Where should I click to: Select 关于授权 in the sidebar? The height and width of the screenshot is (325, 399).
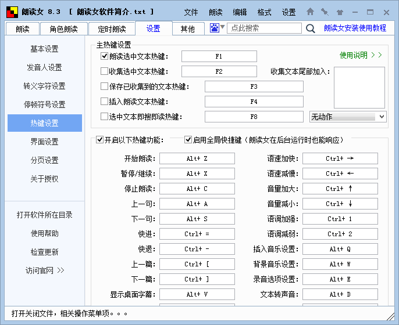point(45,179)
